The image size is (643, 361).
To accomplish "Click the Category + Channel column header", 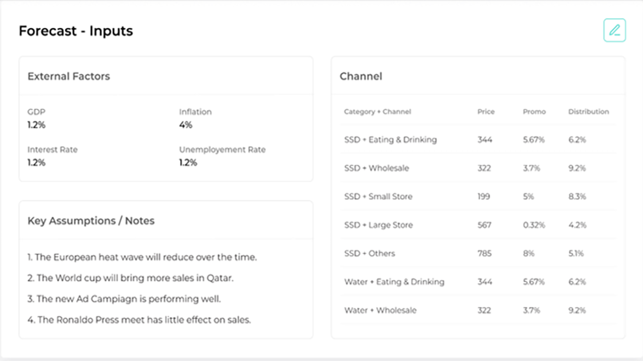I will pos(377,112).
